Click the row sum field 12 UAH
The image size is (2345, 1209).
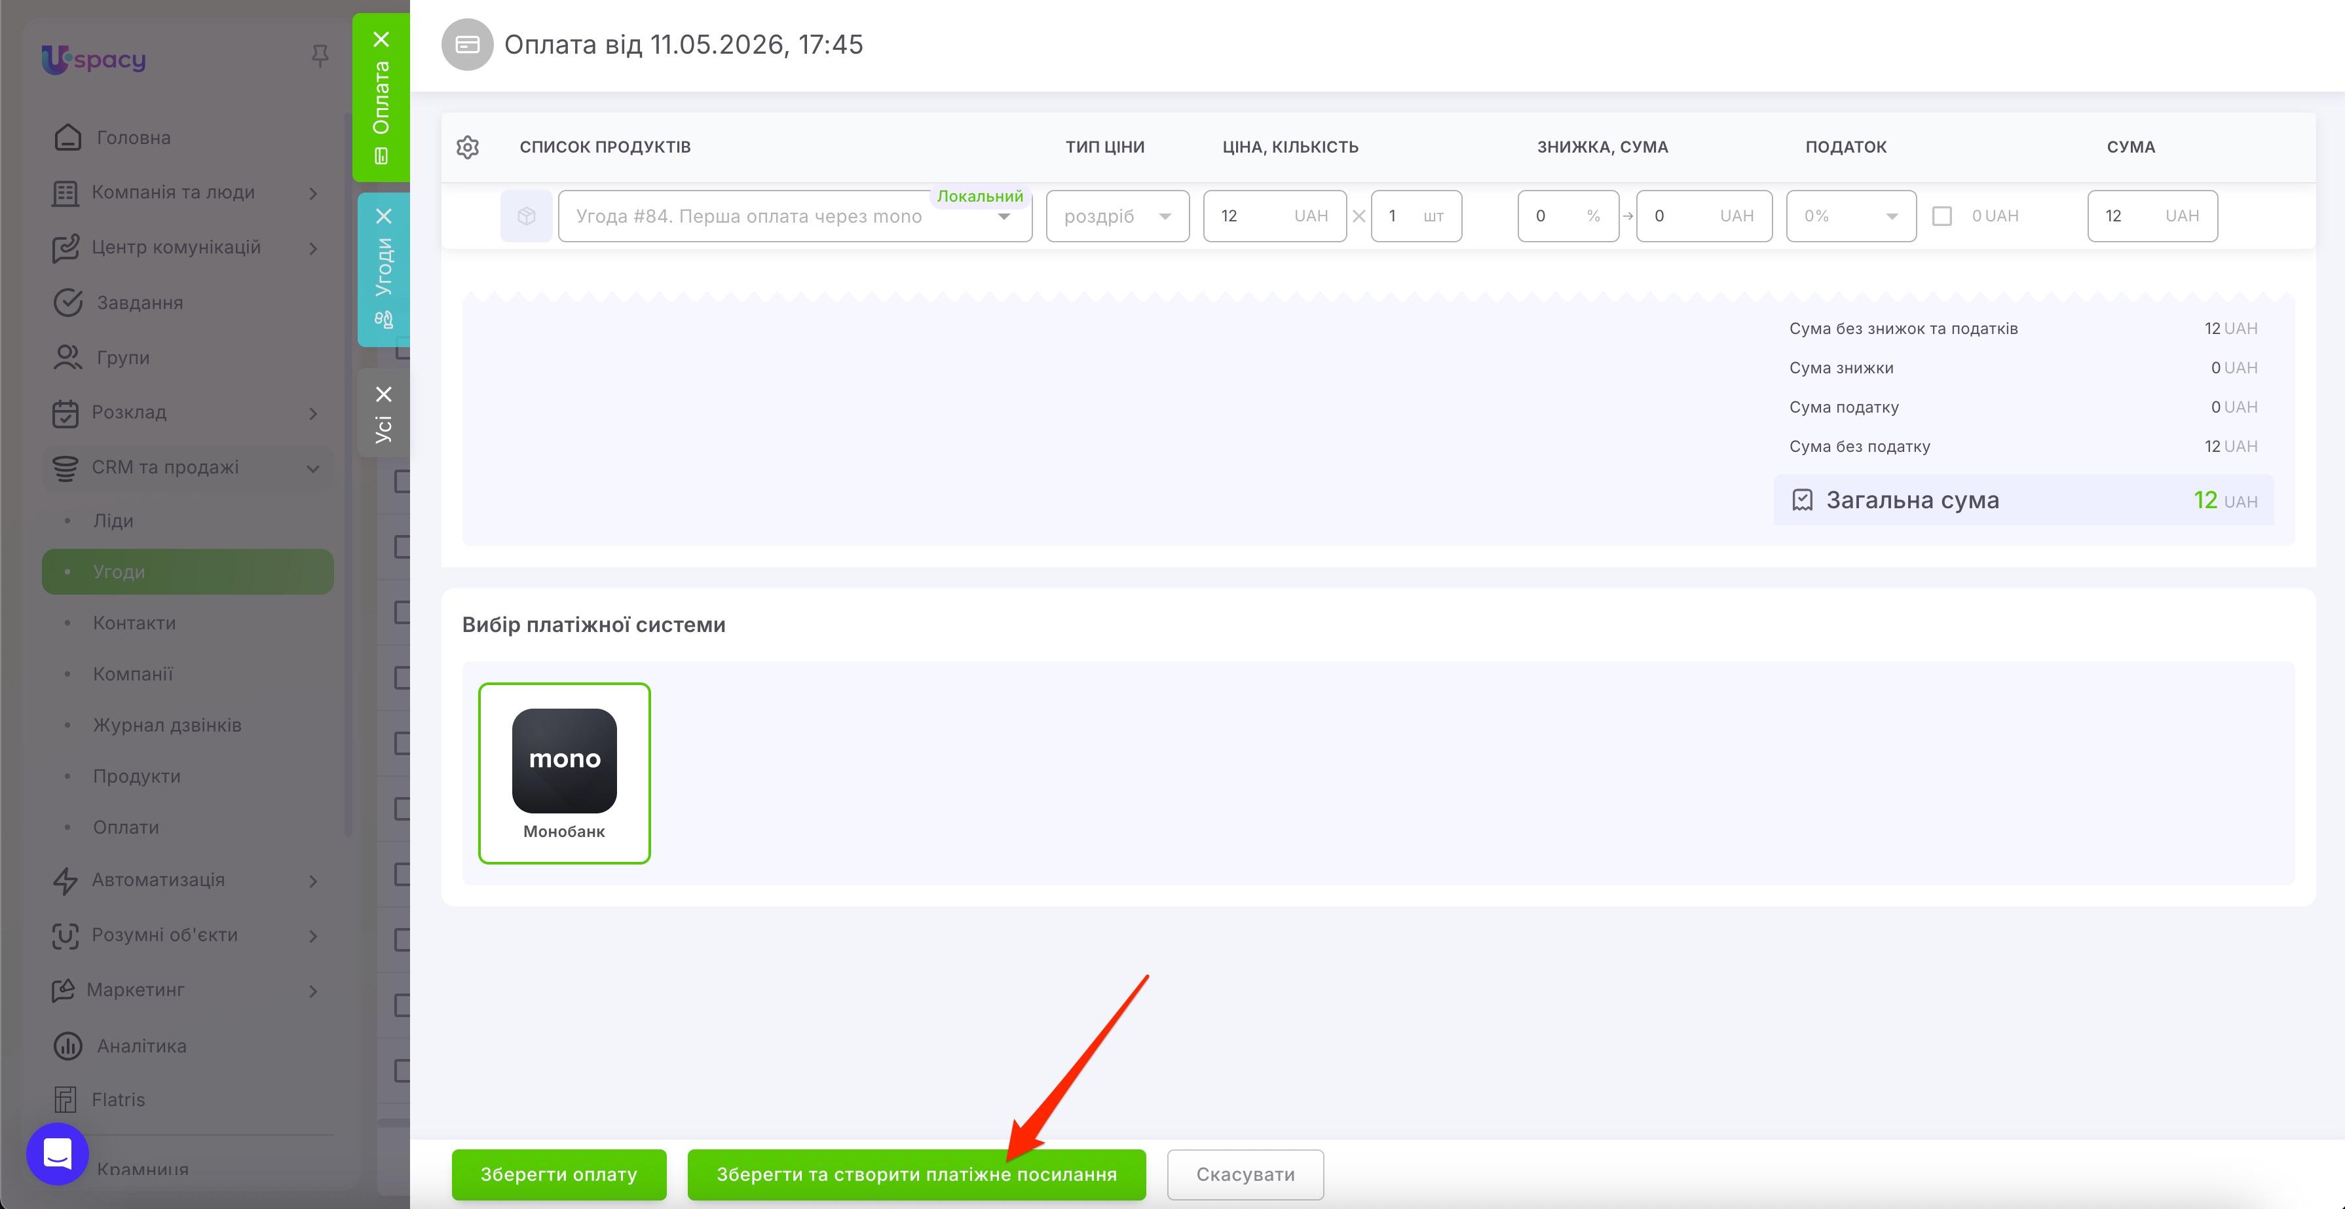point(2152,215)
